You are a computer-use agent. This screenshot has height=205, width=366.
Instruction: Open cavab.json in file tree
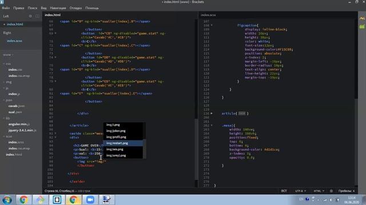tap(17, 106)
